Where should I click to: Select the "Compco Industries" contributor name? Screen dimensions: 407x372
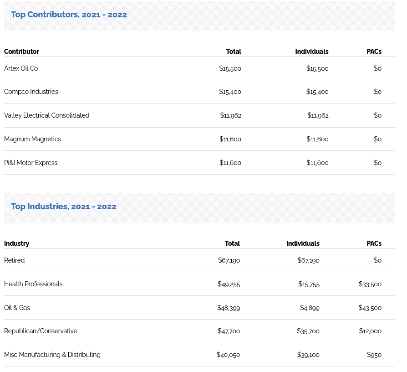(x=31, y=92)
